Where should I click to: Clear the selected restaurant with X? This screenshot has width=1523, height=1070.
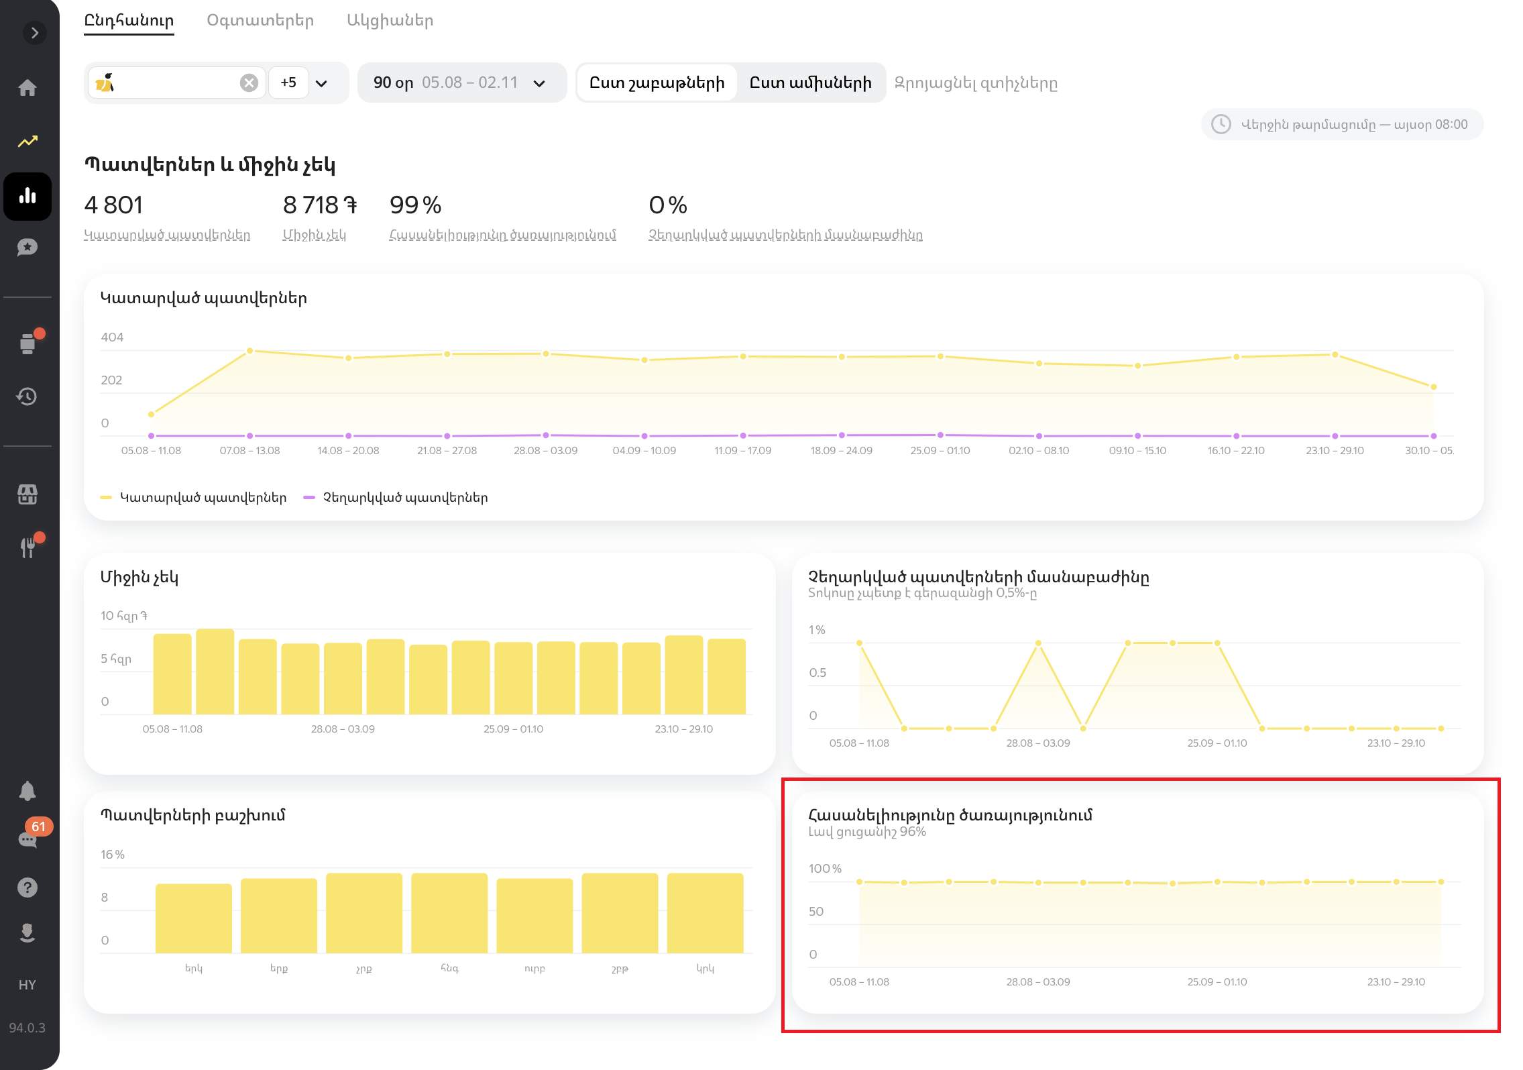coord(249,83)
